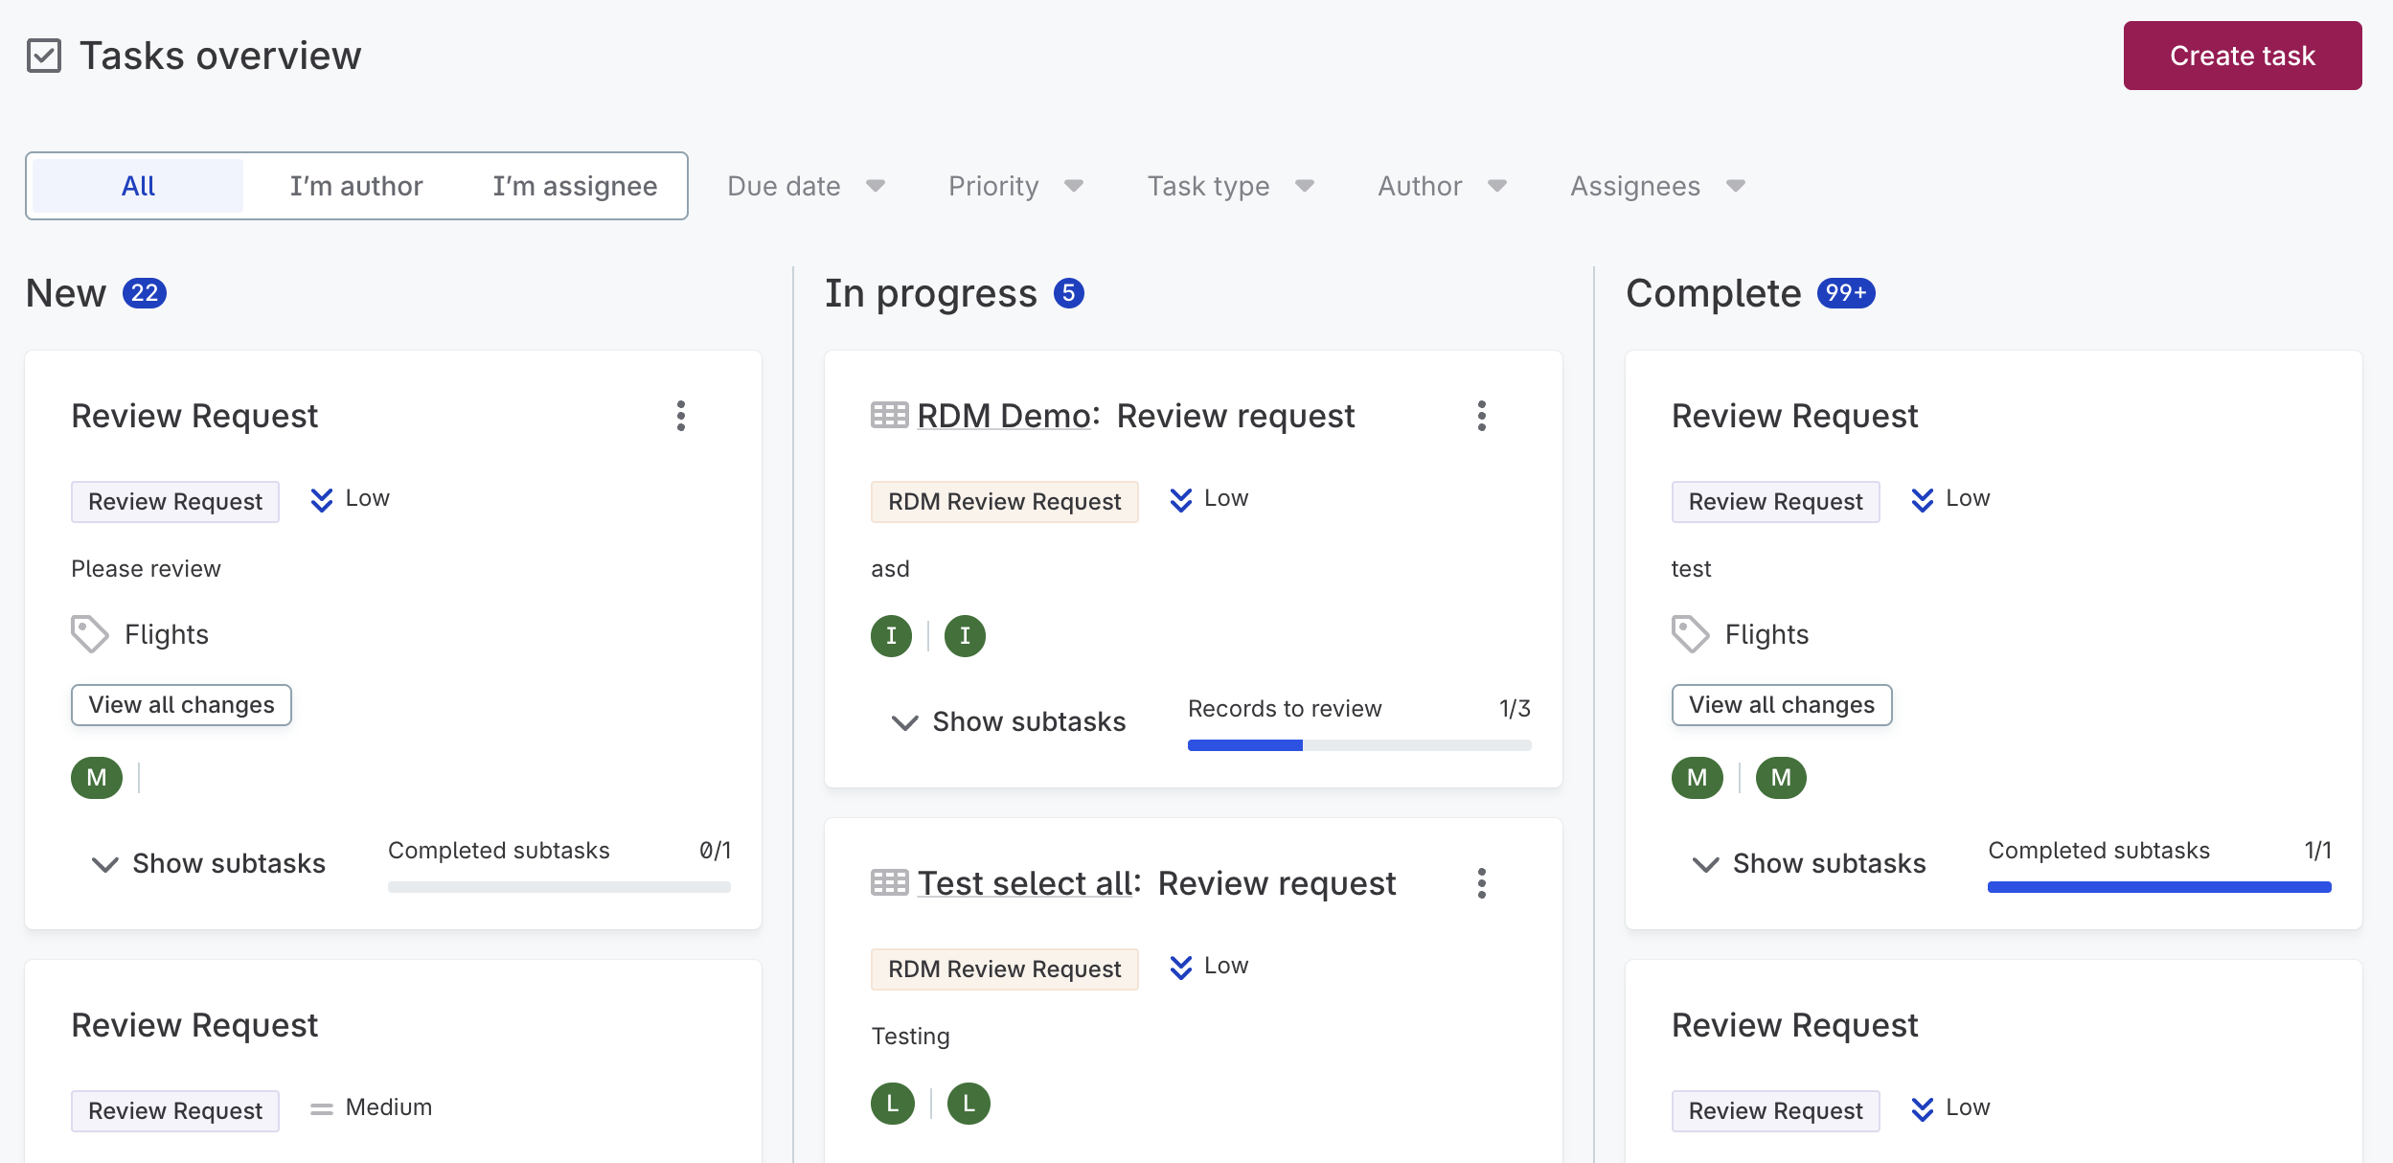Viewport: 2393px width, 1163px height.
Task: Click the Tasks overview checkbox icon
Action: 44,56
